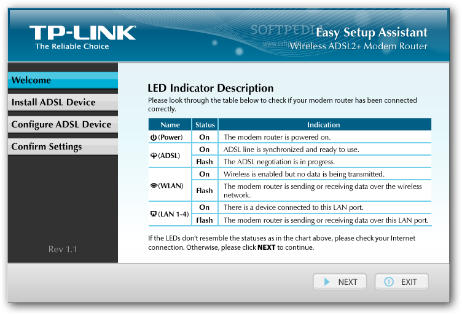Click the play arrow icon on NEXT
This screenshot has height=315, width=462.
tap(326, 282)
